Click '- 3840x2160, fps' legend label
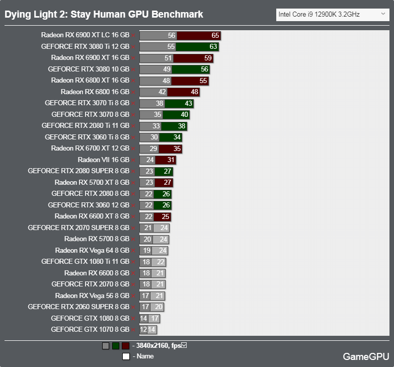 156,346
